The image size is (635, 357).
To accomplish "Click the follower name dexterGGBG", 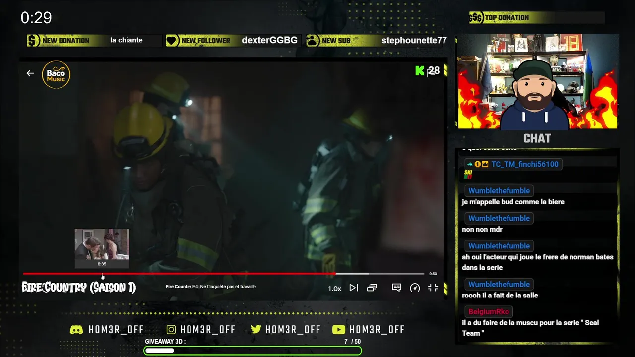I will coord(269,41).
